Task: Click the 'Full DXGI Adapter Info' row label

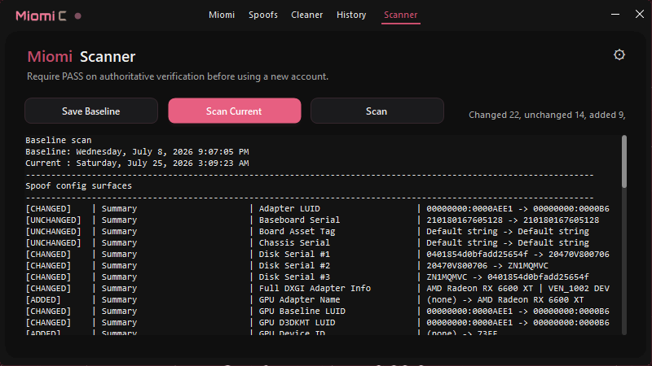Action: coord(315,289)
